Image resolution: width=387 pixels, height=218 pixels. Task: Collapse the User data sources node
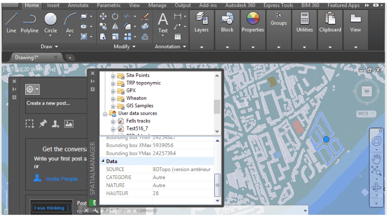pyautogui.click(x=105, y=113)
